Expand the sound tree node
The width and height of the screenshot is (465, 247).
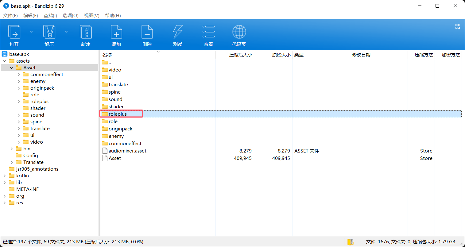click(19, 115)
